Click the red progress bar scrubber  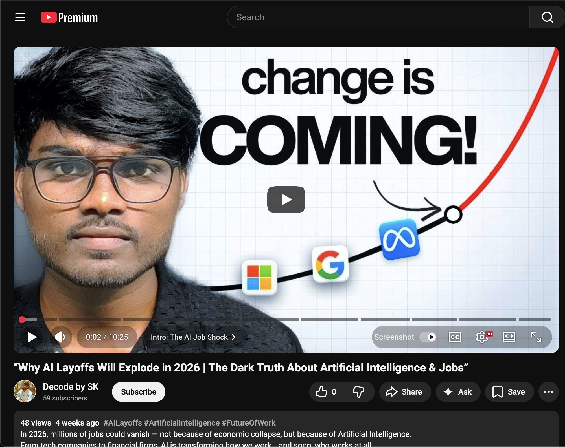click(x=22, y=319)
